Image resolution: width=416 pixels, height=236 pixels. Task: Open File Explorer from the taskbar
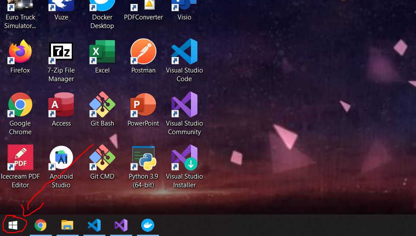coord(67,225)
